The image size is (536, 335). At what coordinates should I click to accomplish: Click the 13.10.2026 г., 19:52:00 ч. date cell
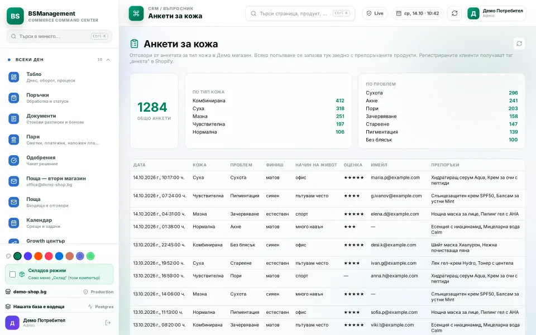[159, 263]
